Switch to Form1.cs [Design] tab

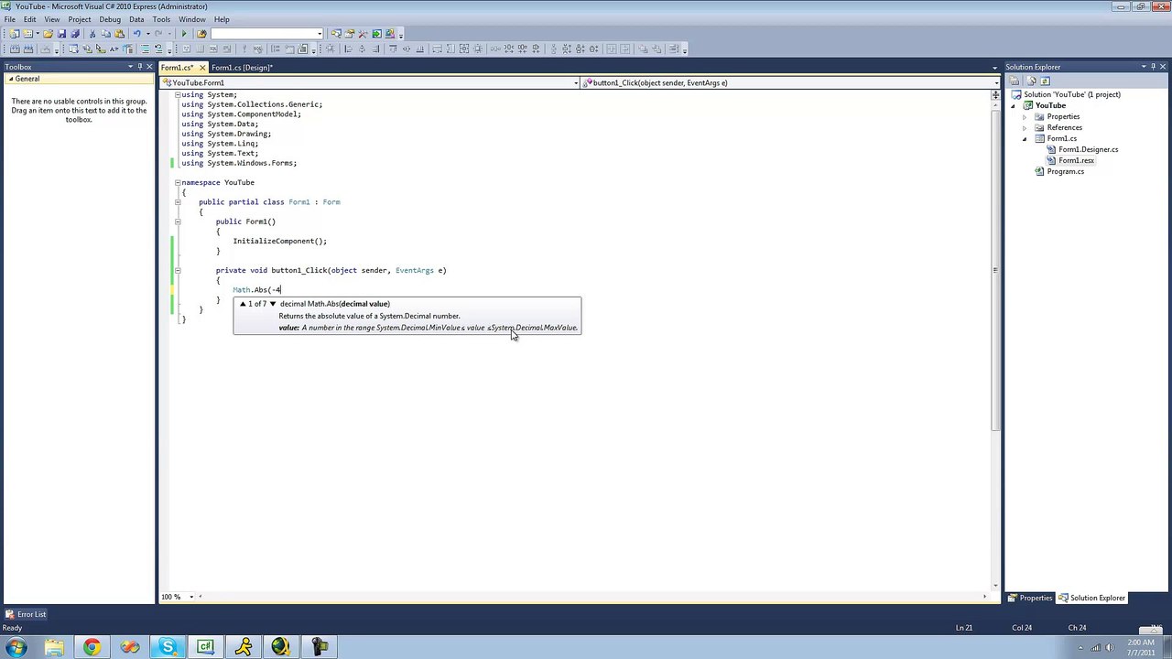(x=241, y=68)
